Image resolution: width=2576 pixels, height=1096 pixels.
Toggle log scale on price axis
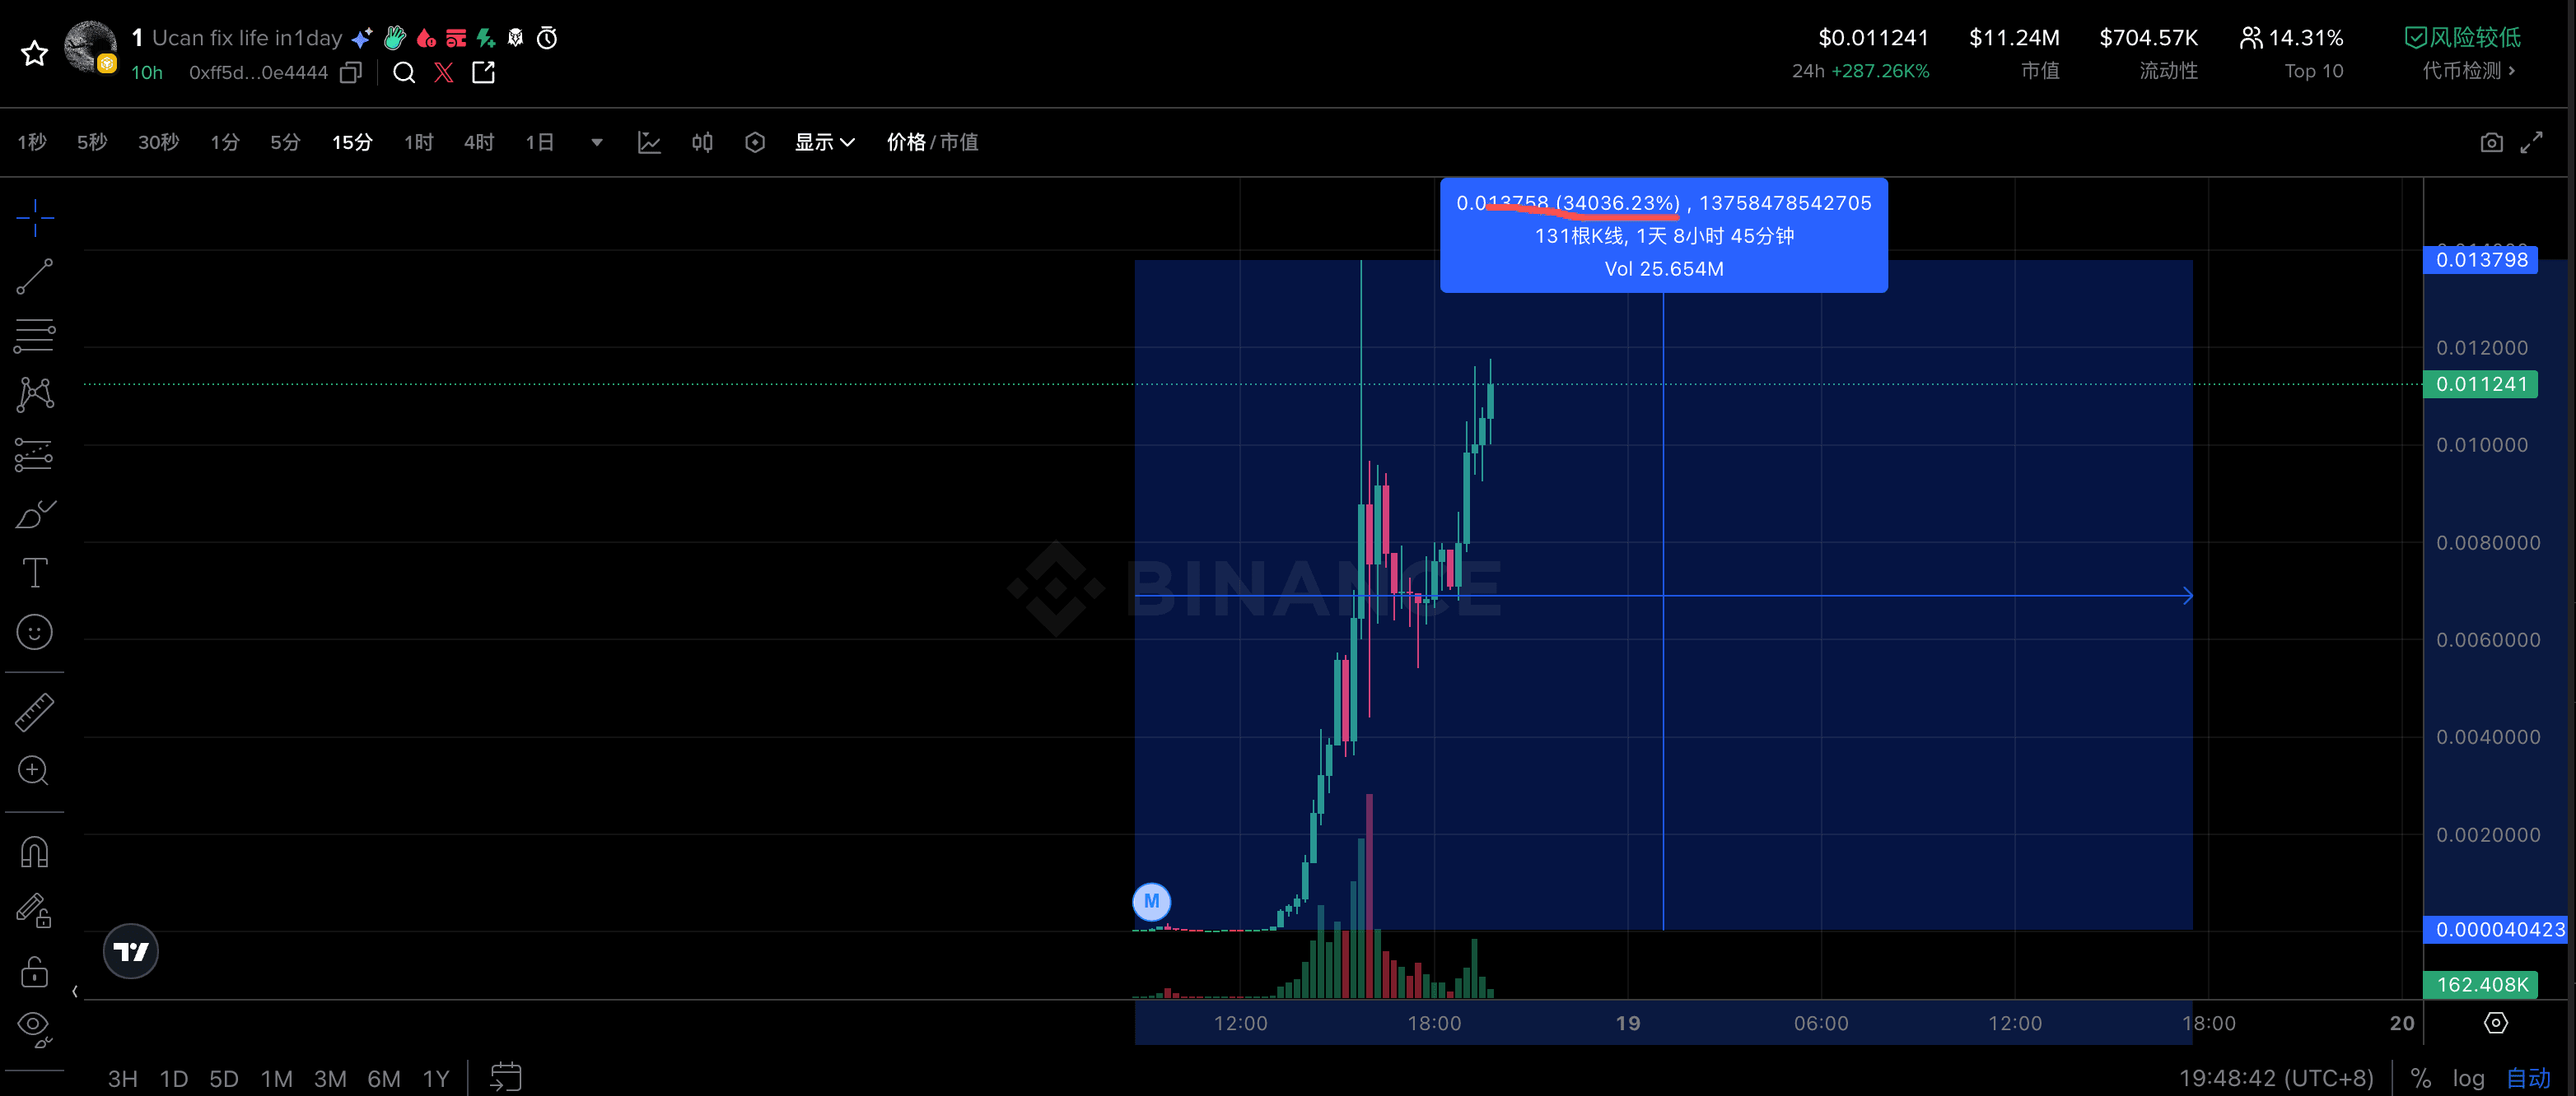click(2468, 1078)
